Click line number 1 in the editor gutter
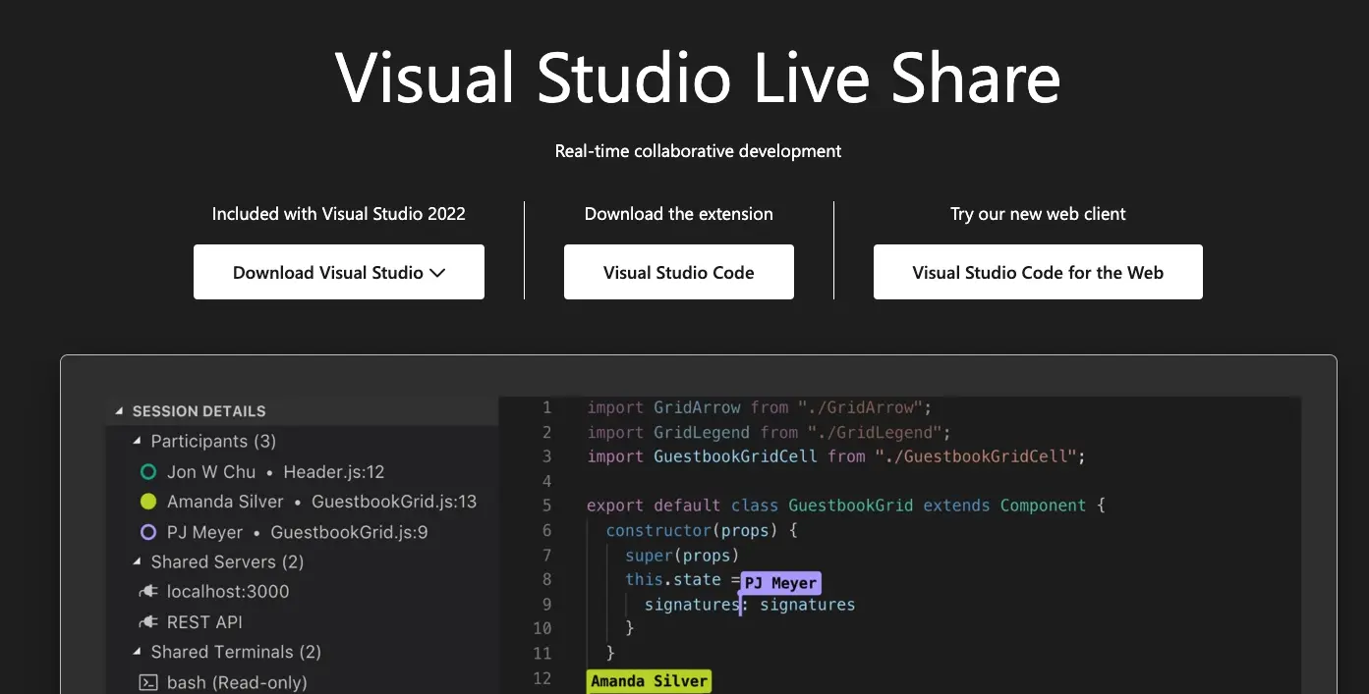The width and height of the screenshot is (1369, 694). (x=546, y=407)
